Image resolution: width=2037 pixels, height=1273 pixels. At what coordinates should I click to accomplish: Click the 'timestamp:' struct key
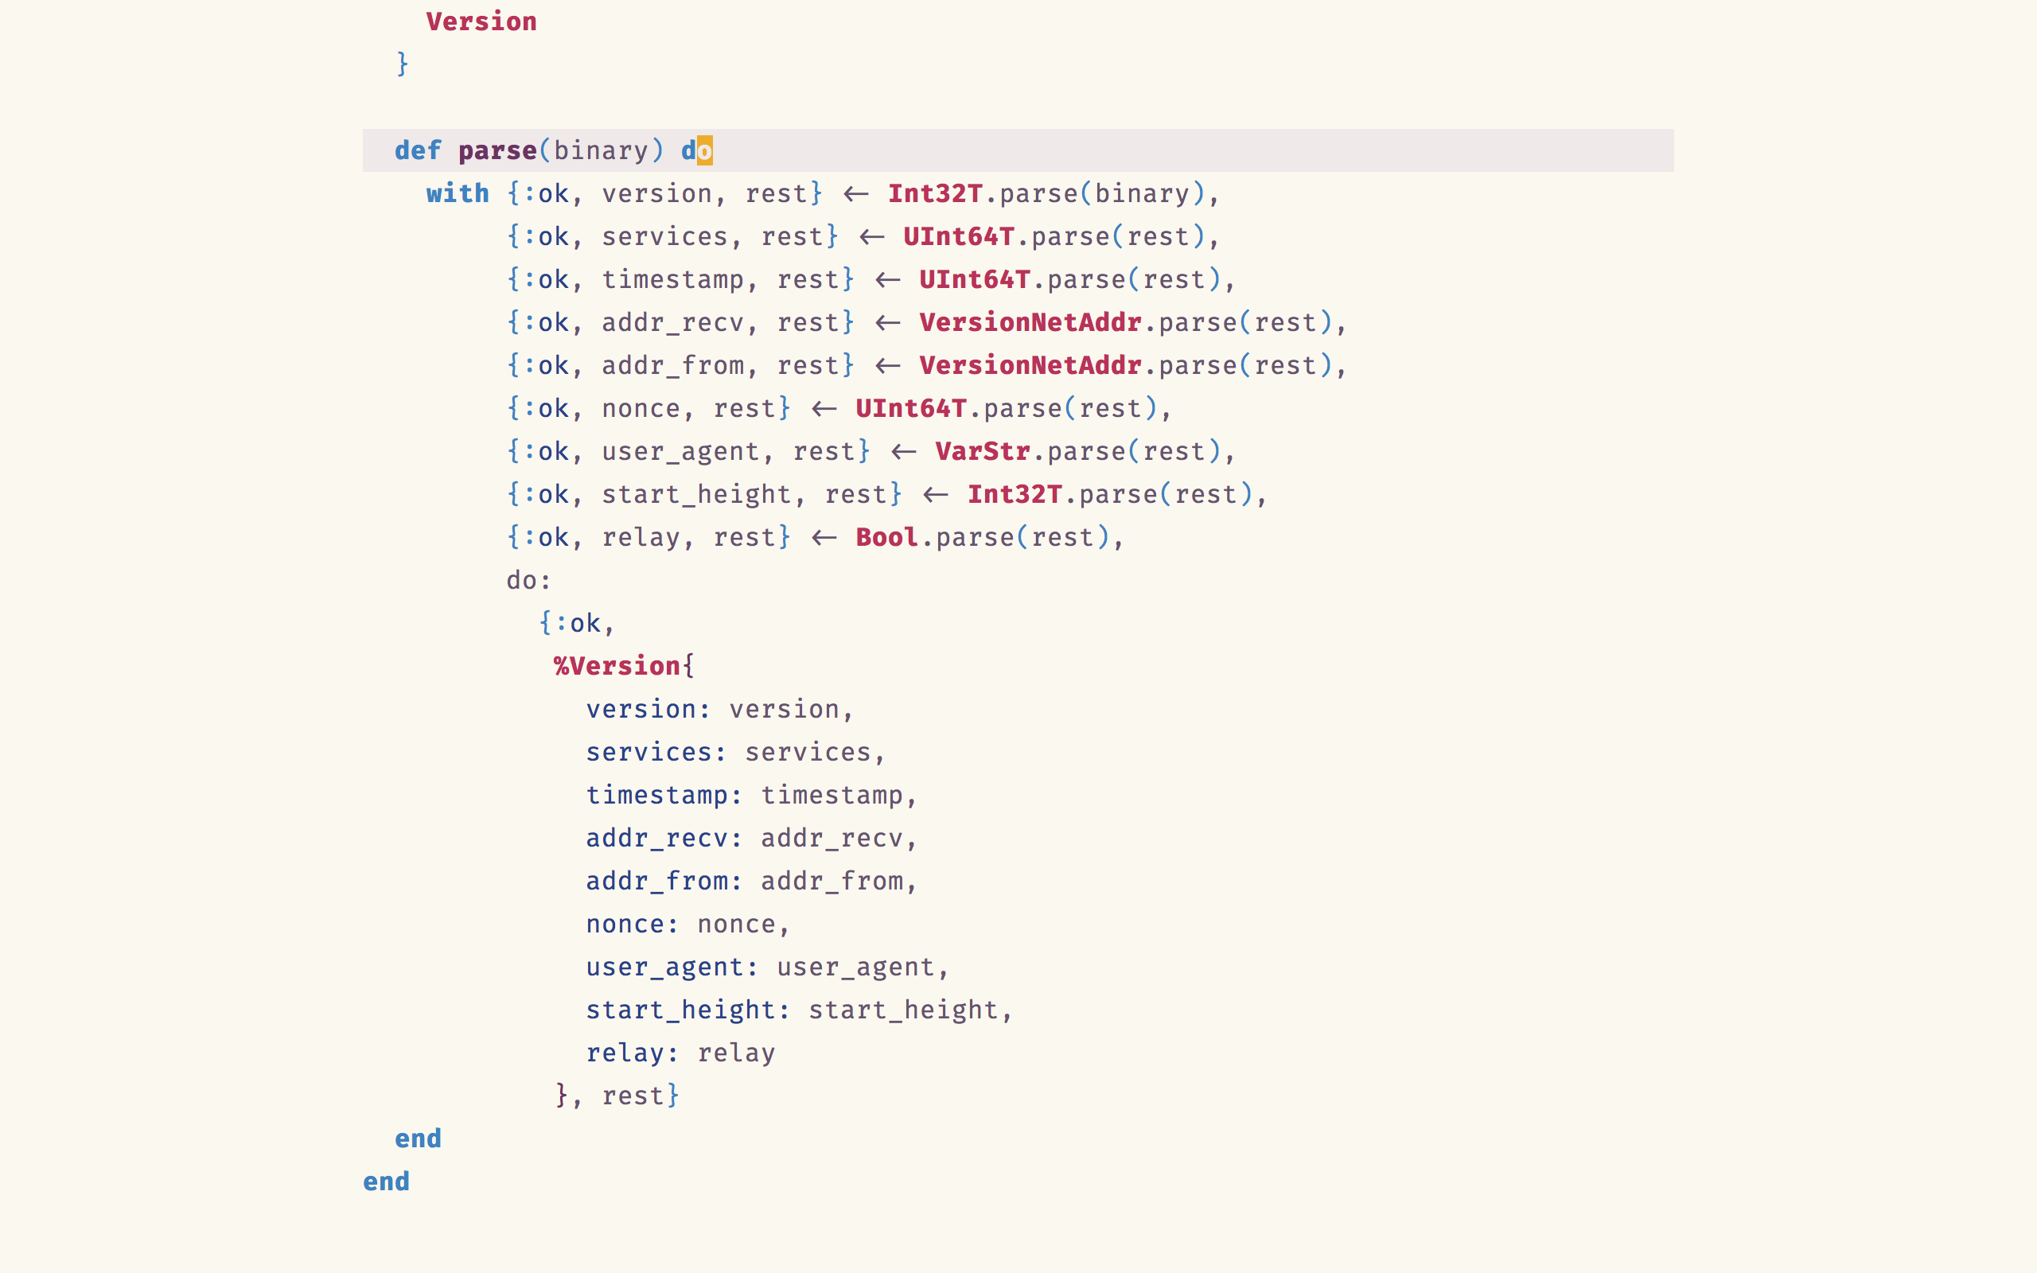click(x=664, y=795)
